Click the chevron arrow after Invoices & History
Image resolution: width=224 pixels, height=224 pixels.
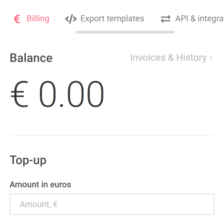[x=211, y=58]
